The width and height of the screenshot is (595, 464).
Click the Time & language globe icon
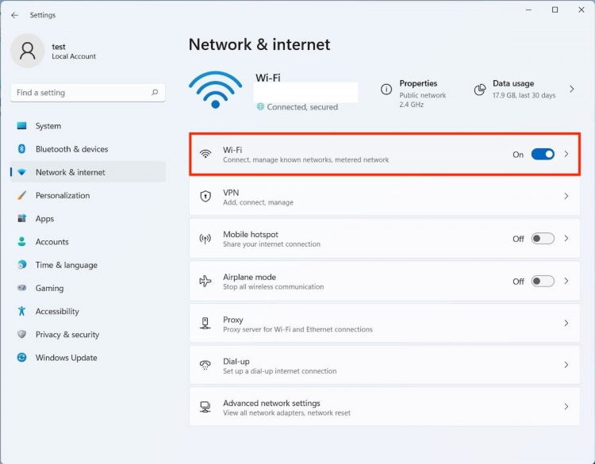click(21, 264)
